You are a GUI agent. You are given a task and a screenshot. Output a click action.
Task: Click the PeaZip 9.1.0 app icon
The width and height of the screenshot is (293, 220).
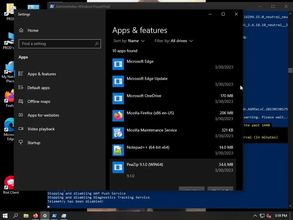(x=118, y=167)
